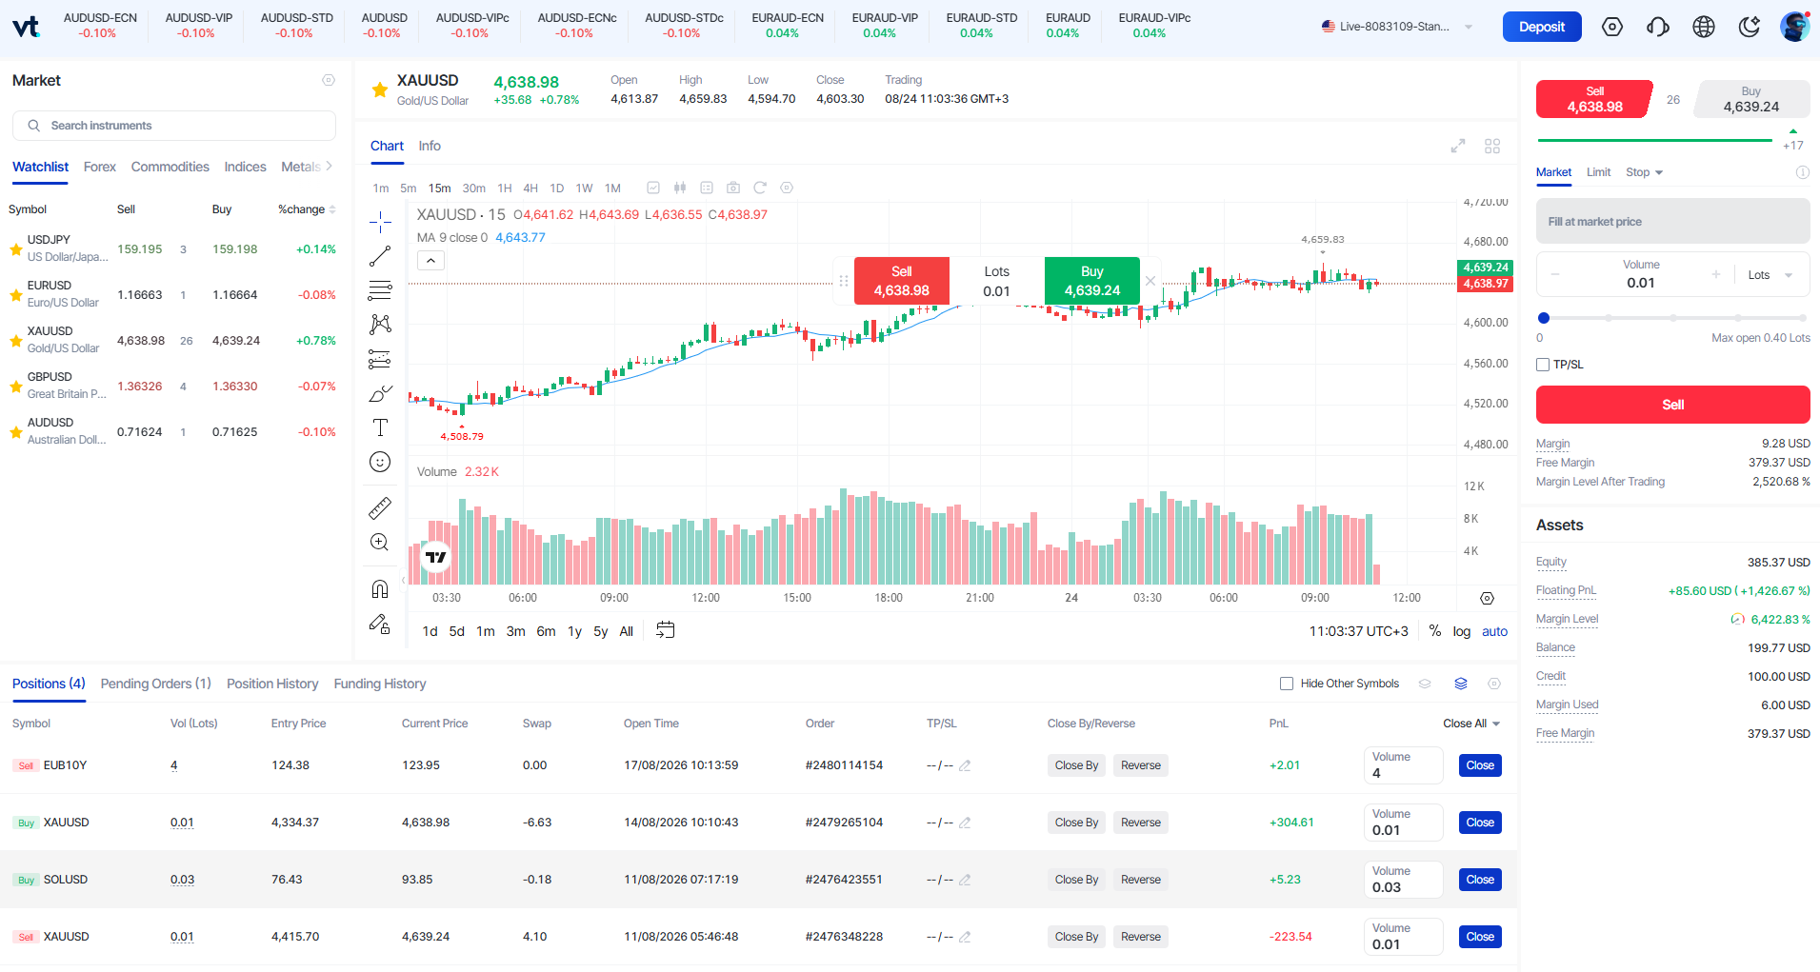Toggle the magnet snap mode
The width and height of the screenshot is (1820, 972).
(x=380, y=589)
